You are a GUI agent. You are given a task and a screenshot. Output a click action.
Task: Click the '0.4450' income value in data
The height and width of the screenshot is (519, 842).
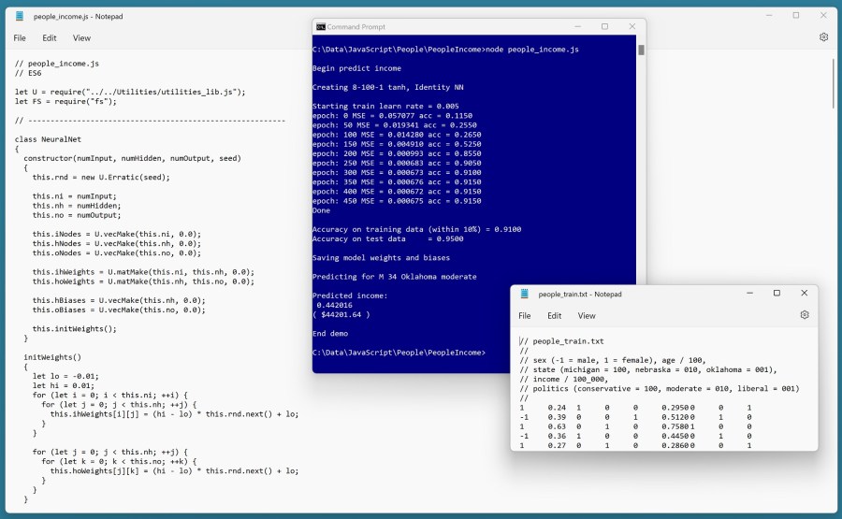coord(675,437)
